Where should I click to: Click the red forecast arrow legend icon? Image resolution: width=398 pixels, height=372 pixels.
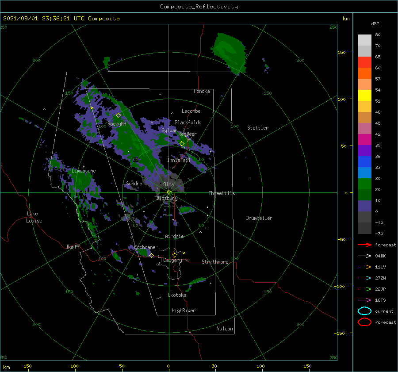coord(364,245)
